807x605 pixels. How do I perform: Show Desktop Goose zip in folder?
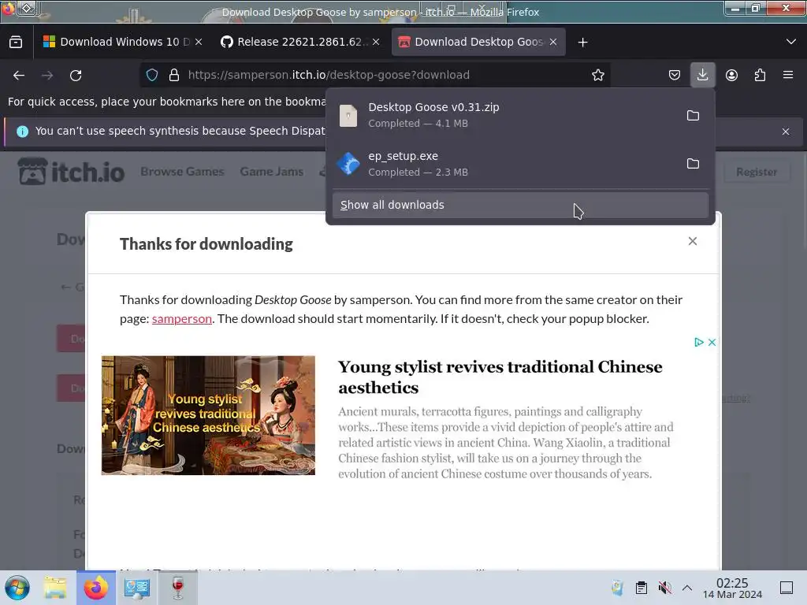[693, 115]
